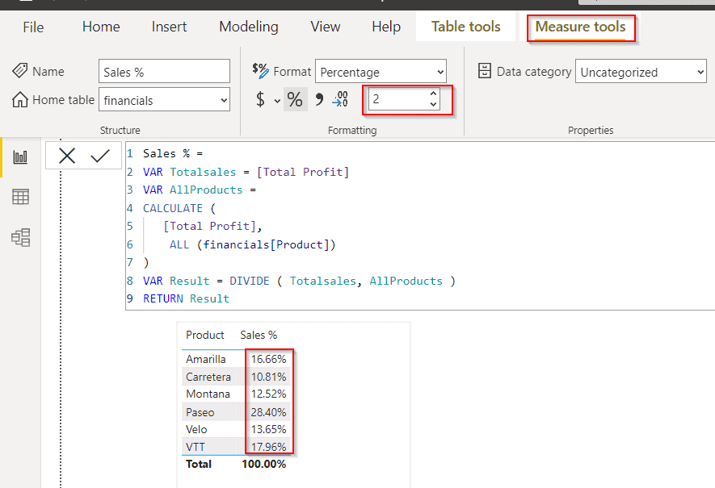715x488 pixels.
Task: Increase decimal places with up arrow
Action: pyautogui.click(x=433, y=94)
